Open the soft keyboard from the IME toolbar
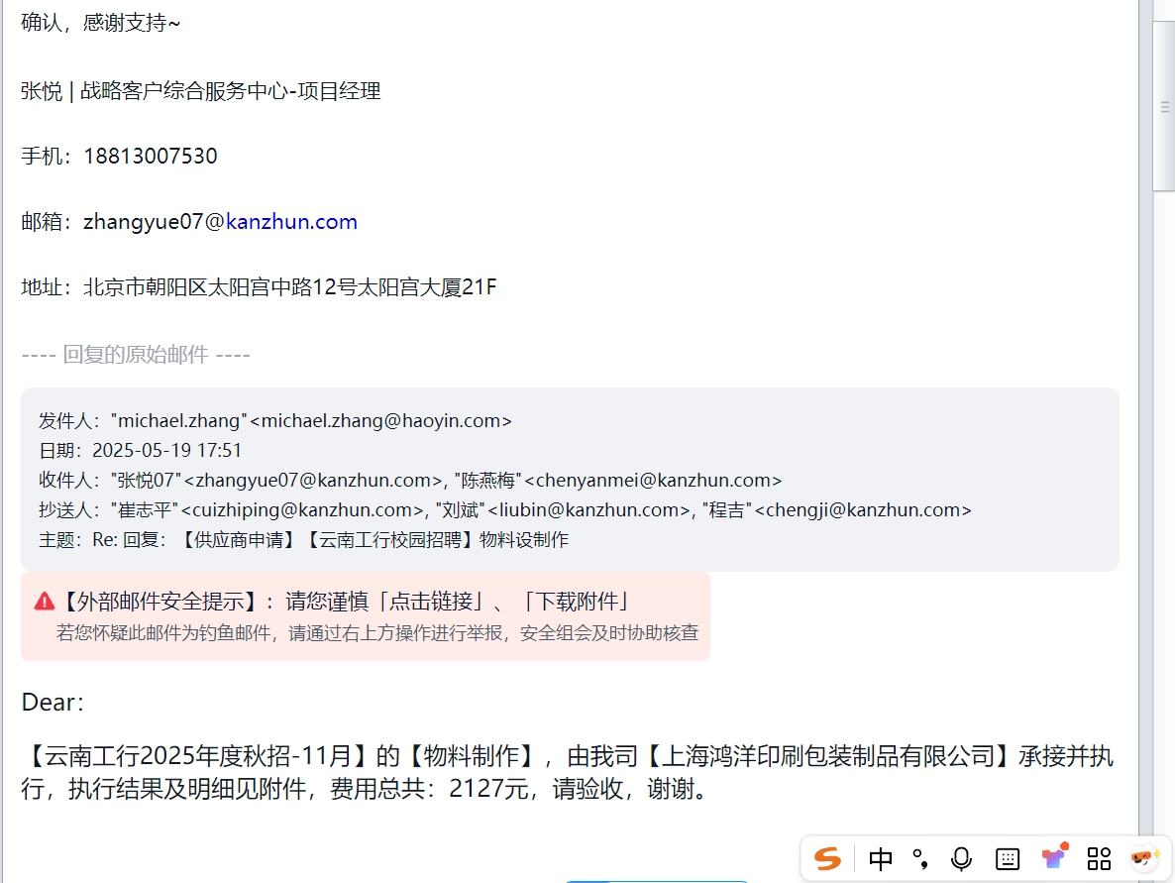1175x883 pixels. [x=1008, y=859]
